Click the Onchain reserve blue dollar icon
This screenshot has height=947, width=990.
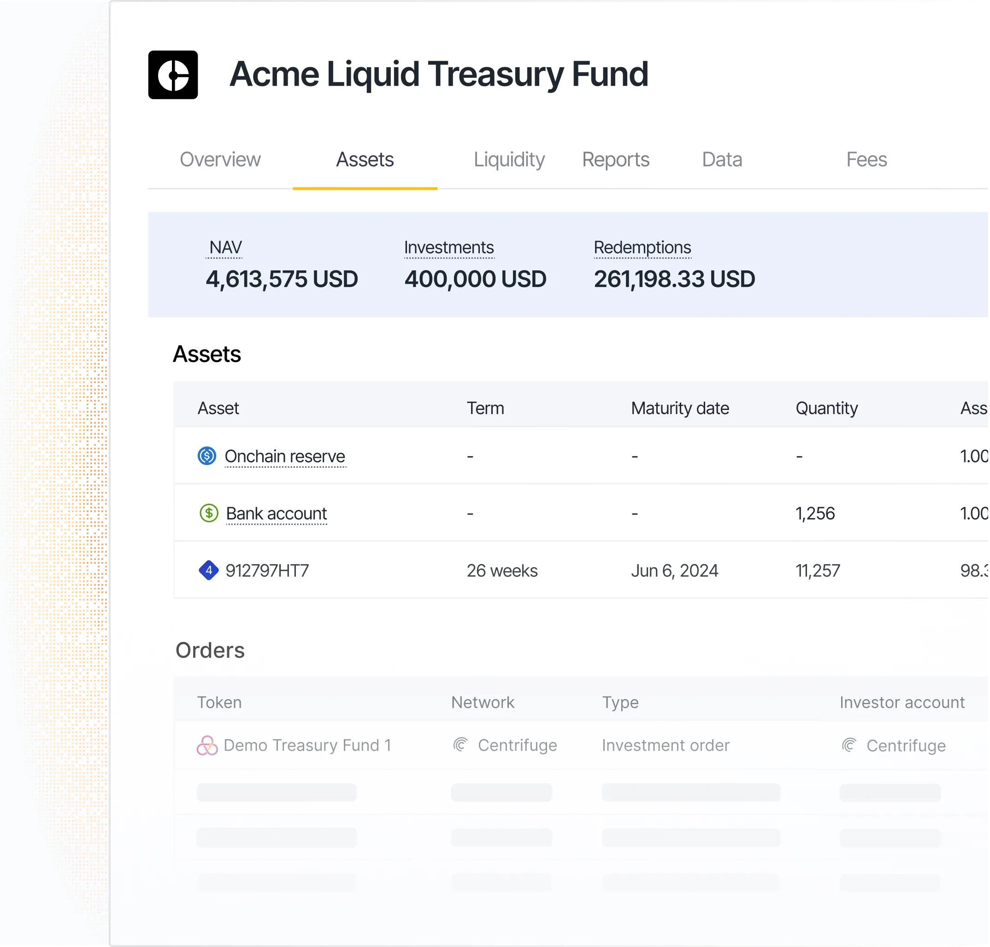tap(206, 456)
